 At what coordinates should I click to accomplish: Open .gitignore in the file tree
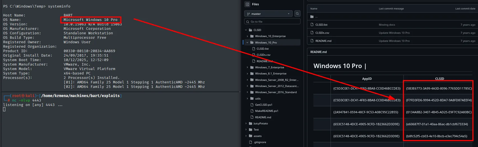tap(260, 142)
